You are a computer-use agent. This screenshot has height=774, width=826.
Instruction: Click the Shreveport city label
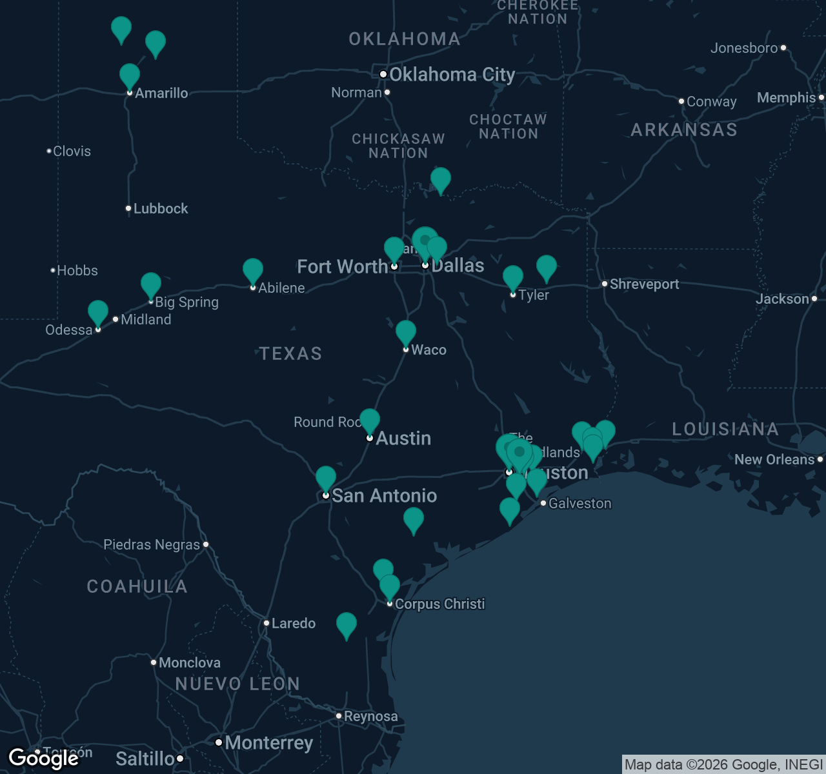tap(645, 284)
